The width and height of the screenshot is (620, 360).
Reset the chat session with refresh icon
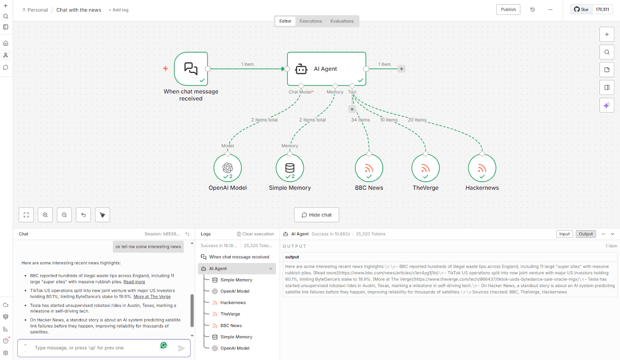click(x=188, y=234)
